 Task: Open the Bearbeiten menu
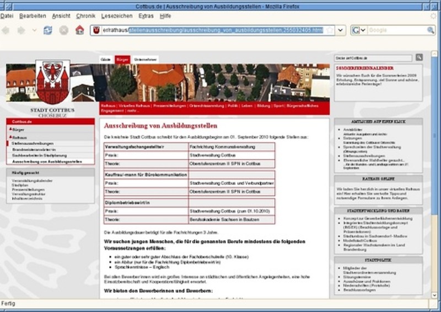[x=33, y=16]
